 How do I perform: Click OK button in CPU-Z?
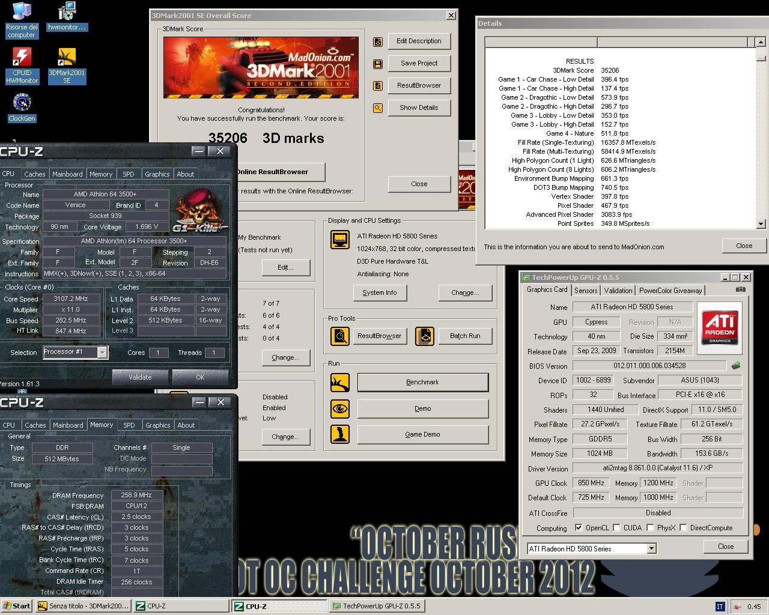(x=200, y=377)
